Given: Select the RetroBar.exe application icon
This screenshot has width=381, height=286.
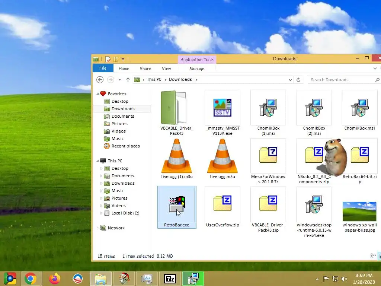Looking at the screenshot, I should coord(177,204).
